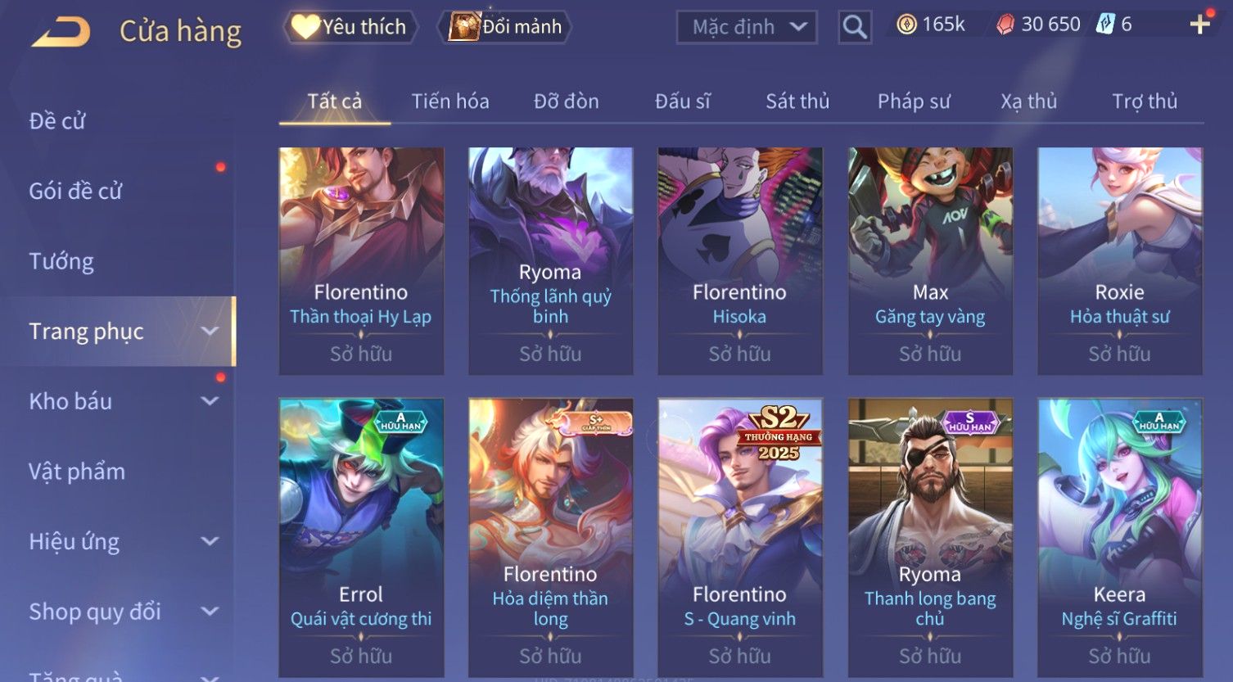This screenshot has height=682, width=1233.
Task: Open the search magnifier icon
Action: pos(854,27)
